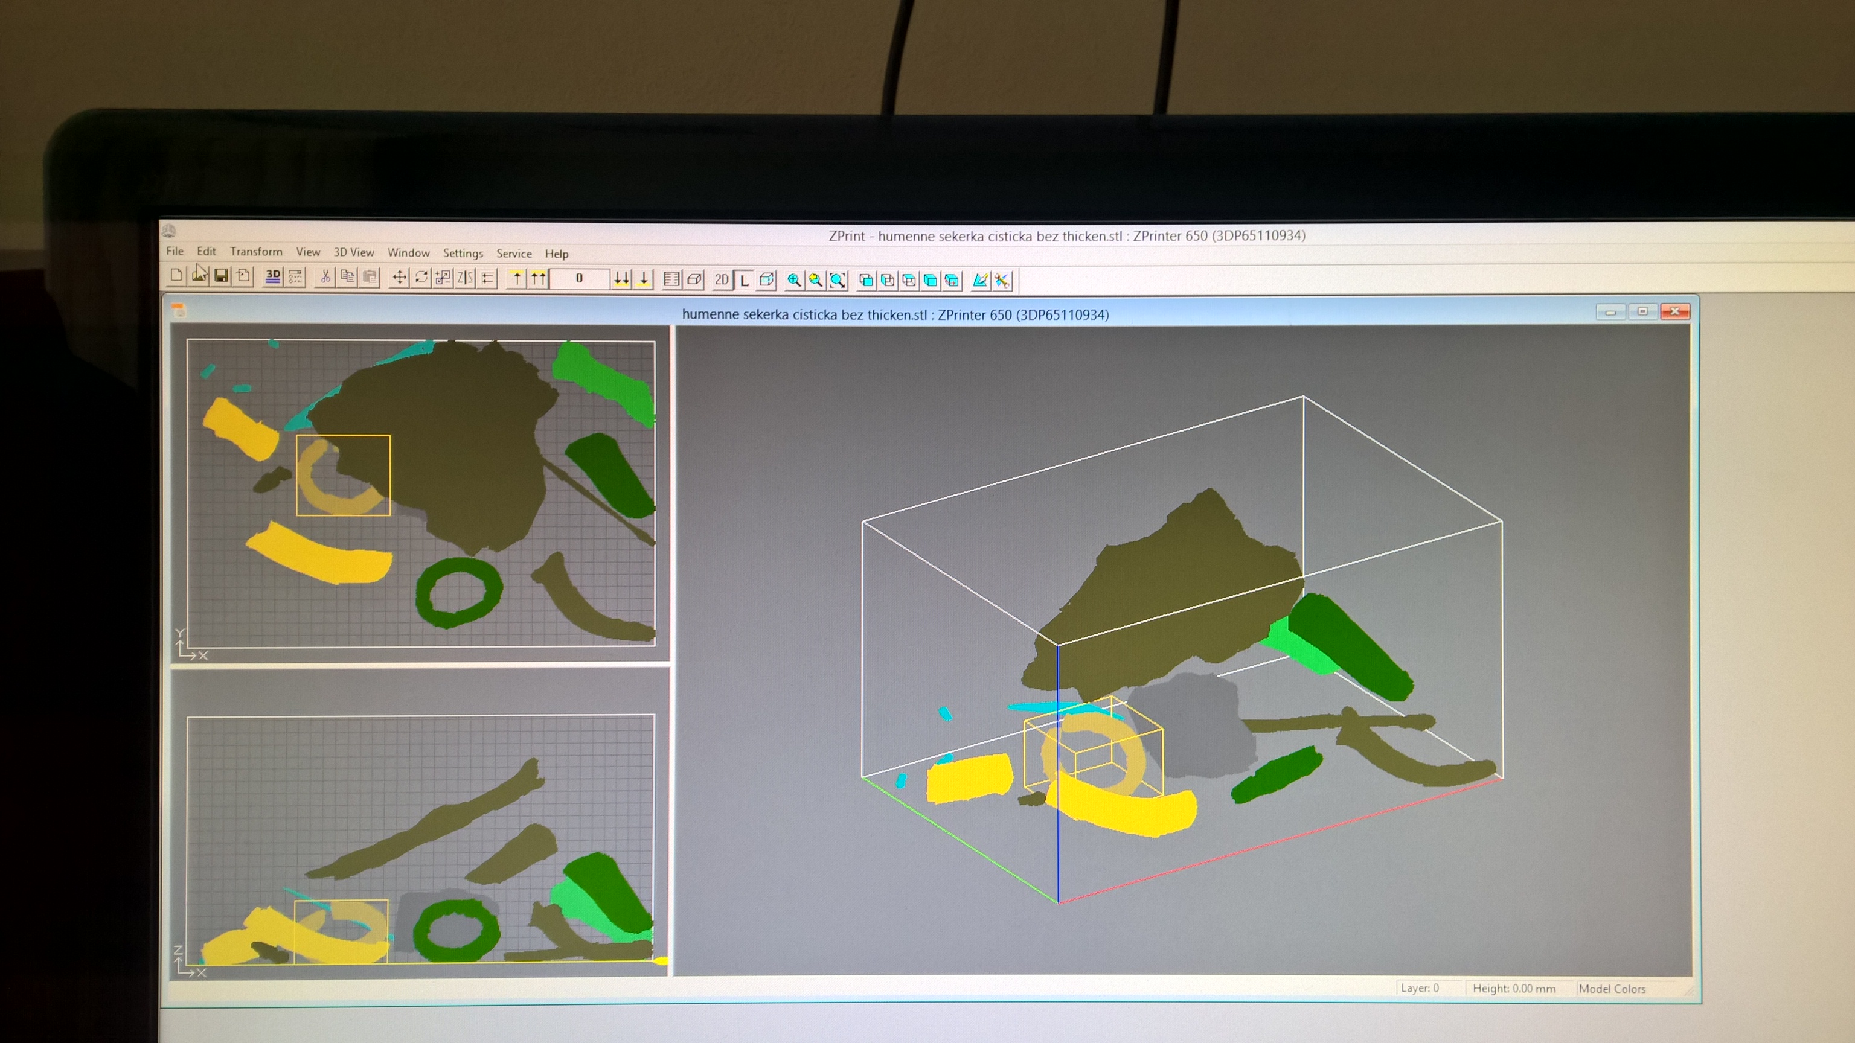Image resolution: width=1855 pixels, height=1043 pixels.
Task: Toggle the L layout view button
Action: tap(745, 280)
